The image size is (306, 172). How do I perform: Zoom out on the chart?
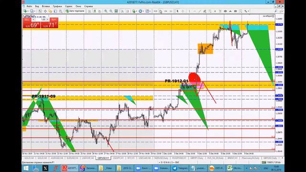tap(111, 11)
